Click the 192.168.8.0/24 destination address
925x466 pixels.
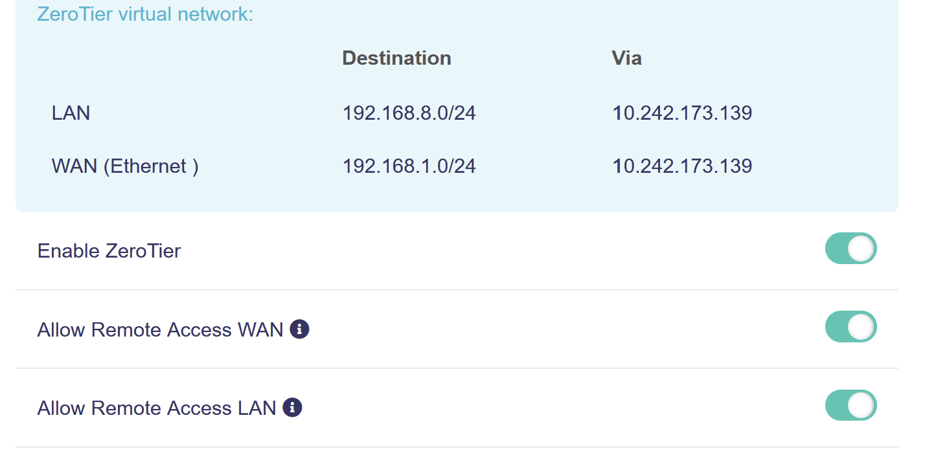409,113
